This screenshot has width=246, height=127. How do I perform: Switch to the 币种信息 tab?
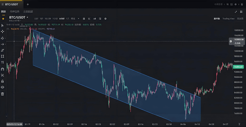[15, 12]
